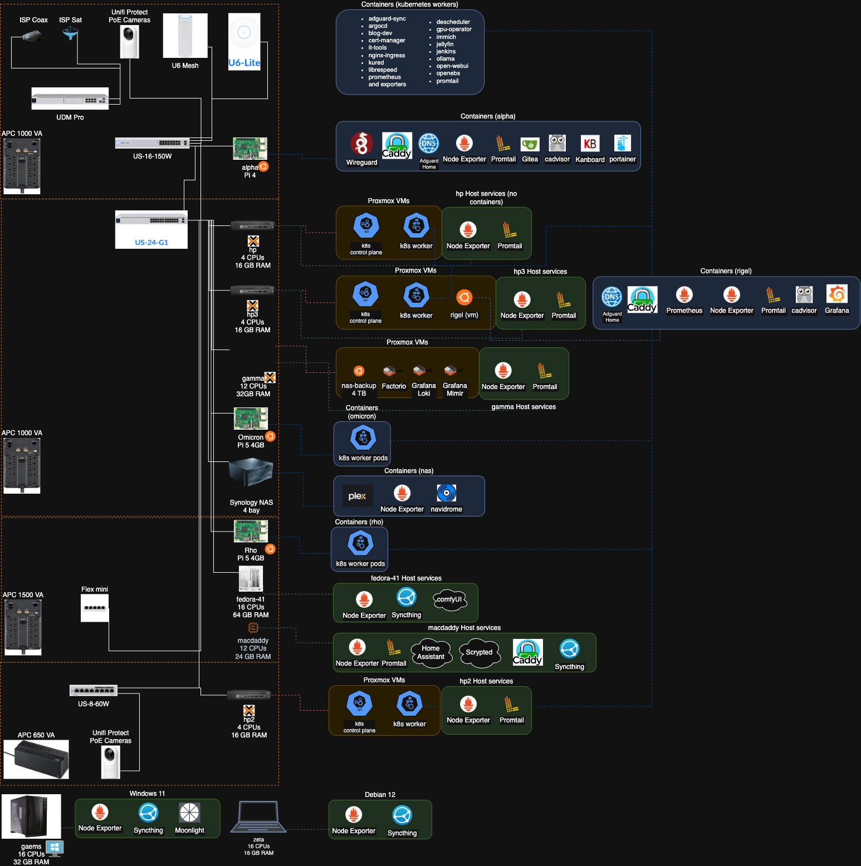Select 'ollama' in the kubernetes workers list
Image resolution: width=861 pixels, height=866 pixels.
[446, 58]
